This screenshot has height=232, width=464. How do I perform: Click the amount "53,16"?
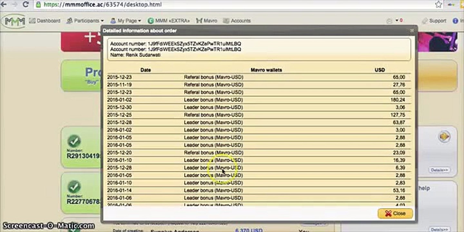(x=399, y=190)
